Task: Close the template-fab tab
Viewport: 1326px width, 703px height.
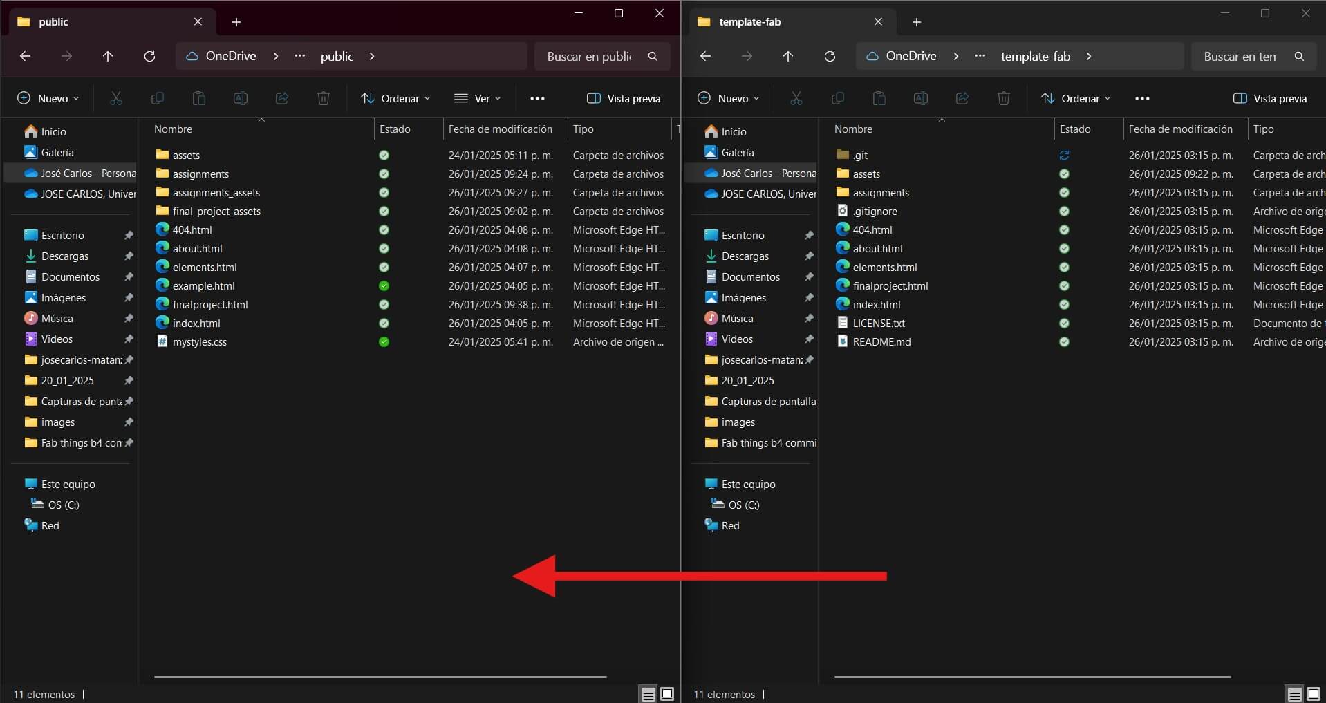Action: (x=878, y=21)
